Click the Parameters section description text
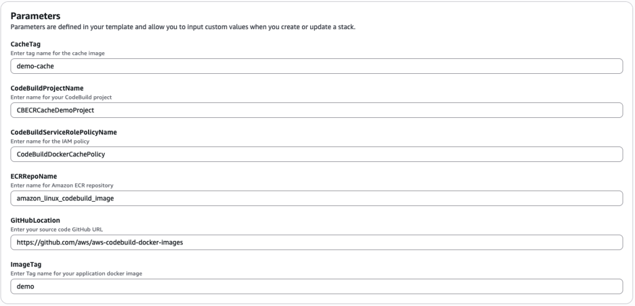 pos(183,27)
